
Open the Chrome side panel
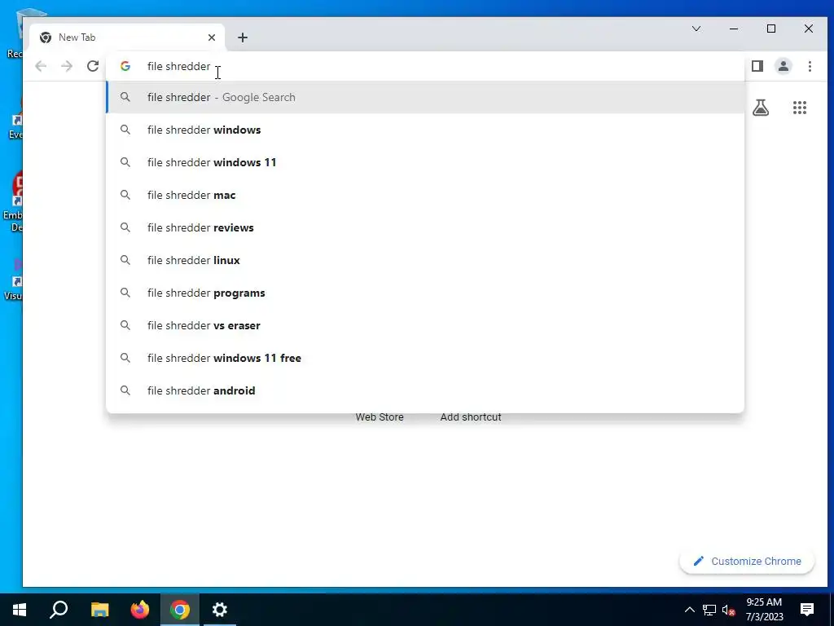tap(757, 66)
